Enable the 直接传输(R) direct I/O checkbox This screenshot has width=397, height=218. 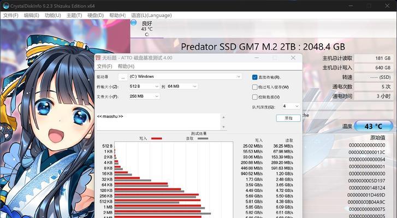click(254, 77)
